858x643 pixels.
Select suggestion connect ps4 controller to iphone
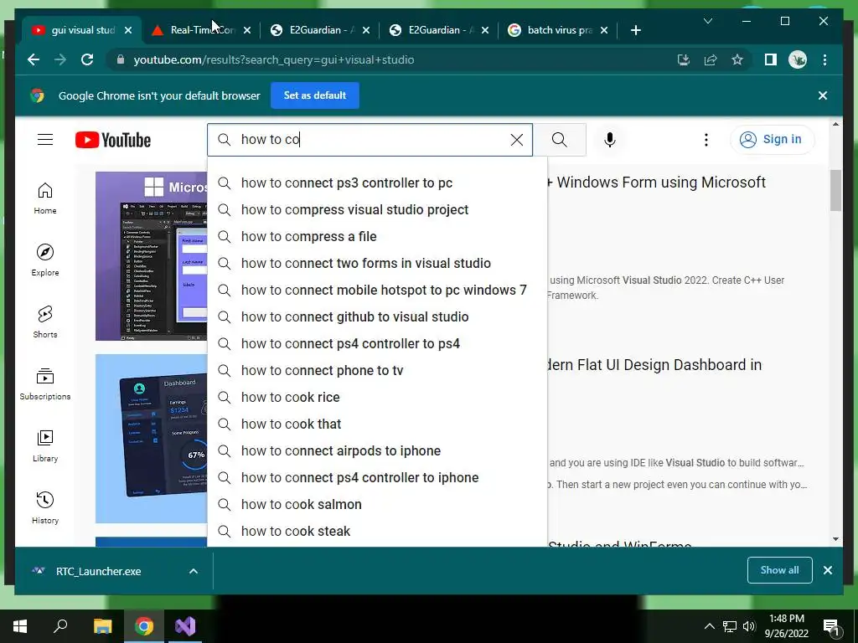coord(377,477)
